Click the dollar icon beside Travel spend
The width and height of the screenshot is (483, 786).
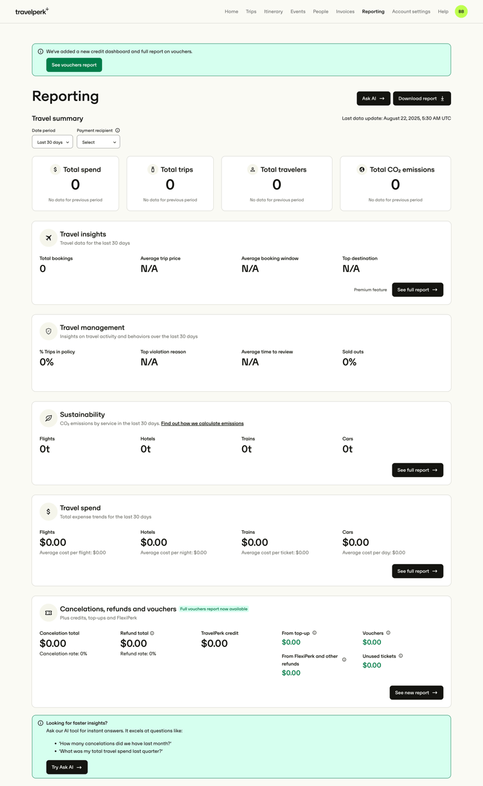point(48,511)
